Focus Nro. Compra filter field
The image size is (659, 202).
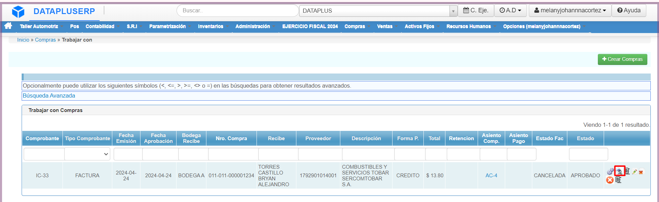(233, 154)
